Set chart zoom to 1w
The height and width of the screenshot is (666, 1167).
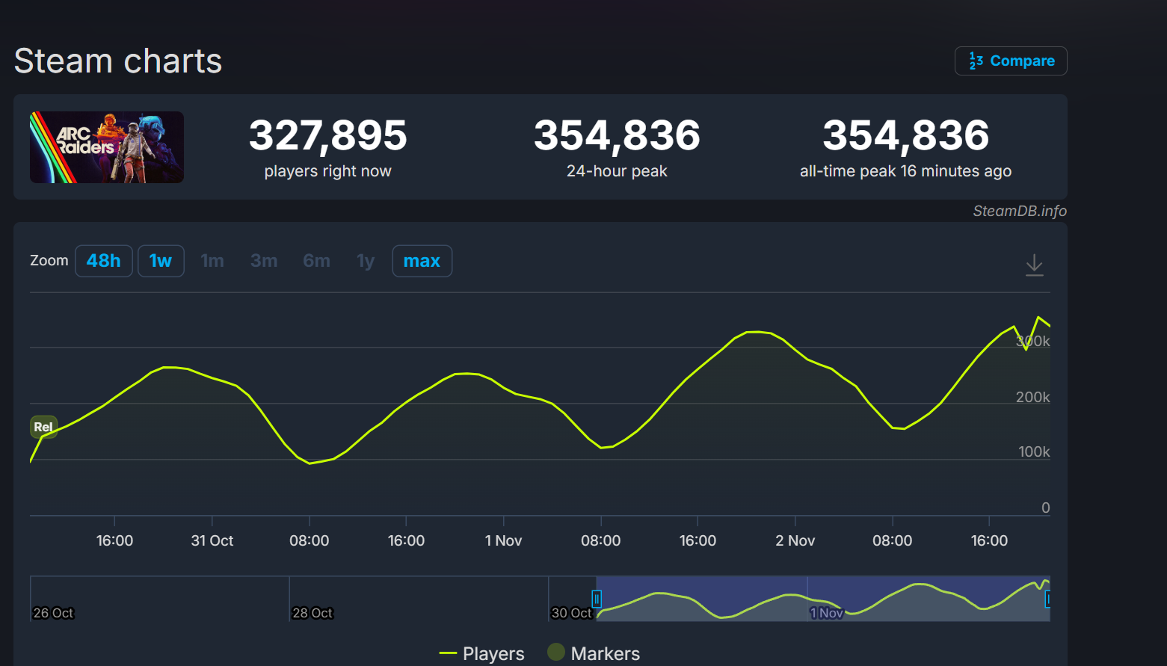click(161, 261)
